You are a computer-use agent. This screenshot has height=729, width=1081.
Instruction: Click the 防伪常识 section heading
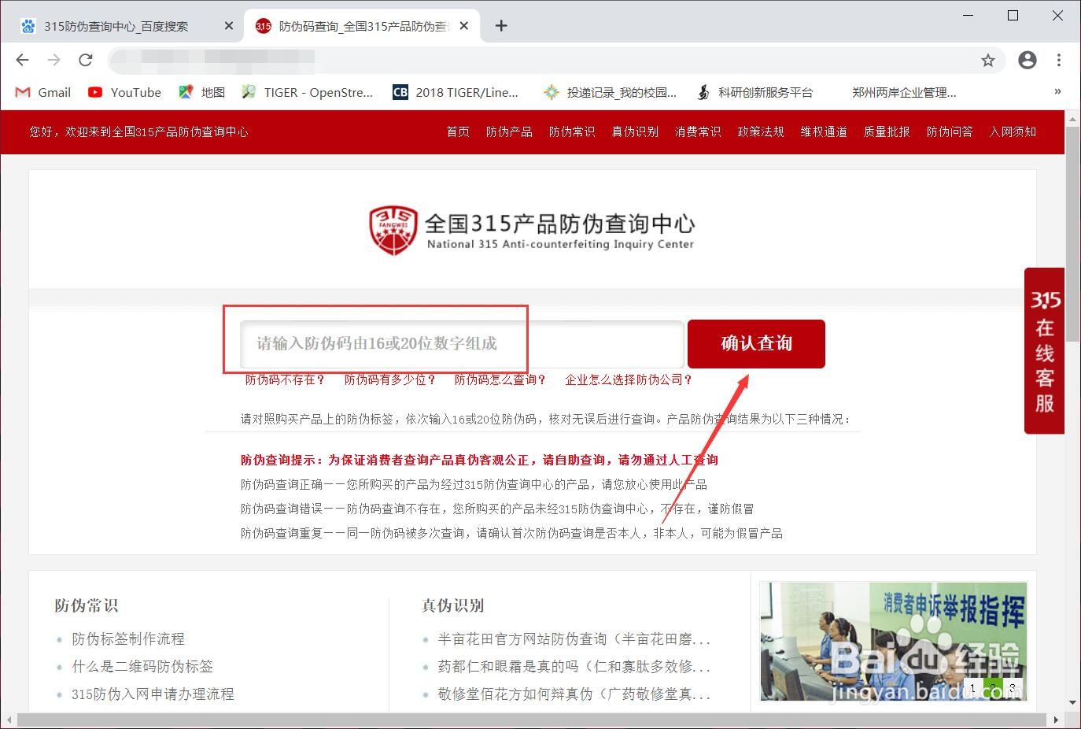pos(87,605)
